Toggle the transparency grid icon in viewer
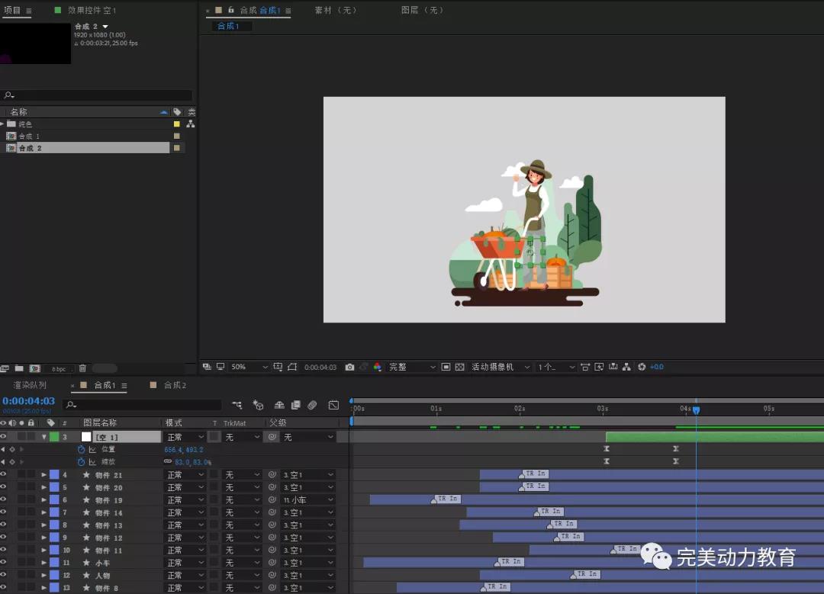824x594 pixels. 459,367
